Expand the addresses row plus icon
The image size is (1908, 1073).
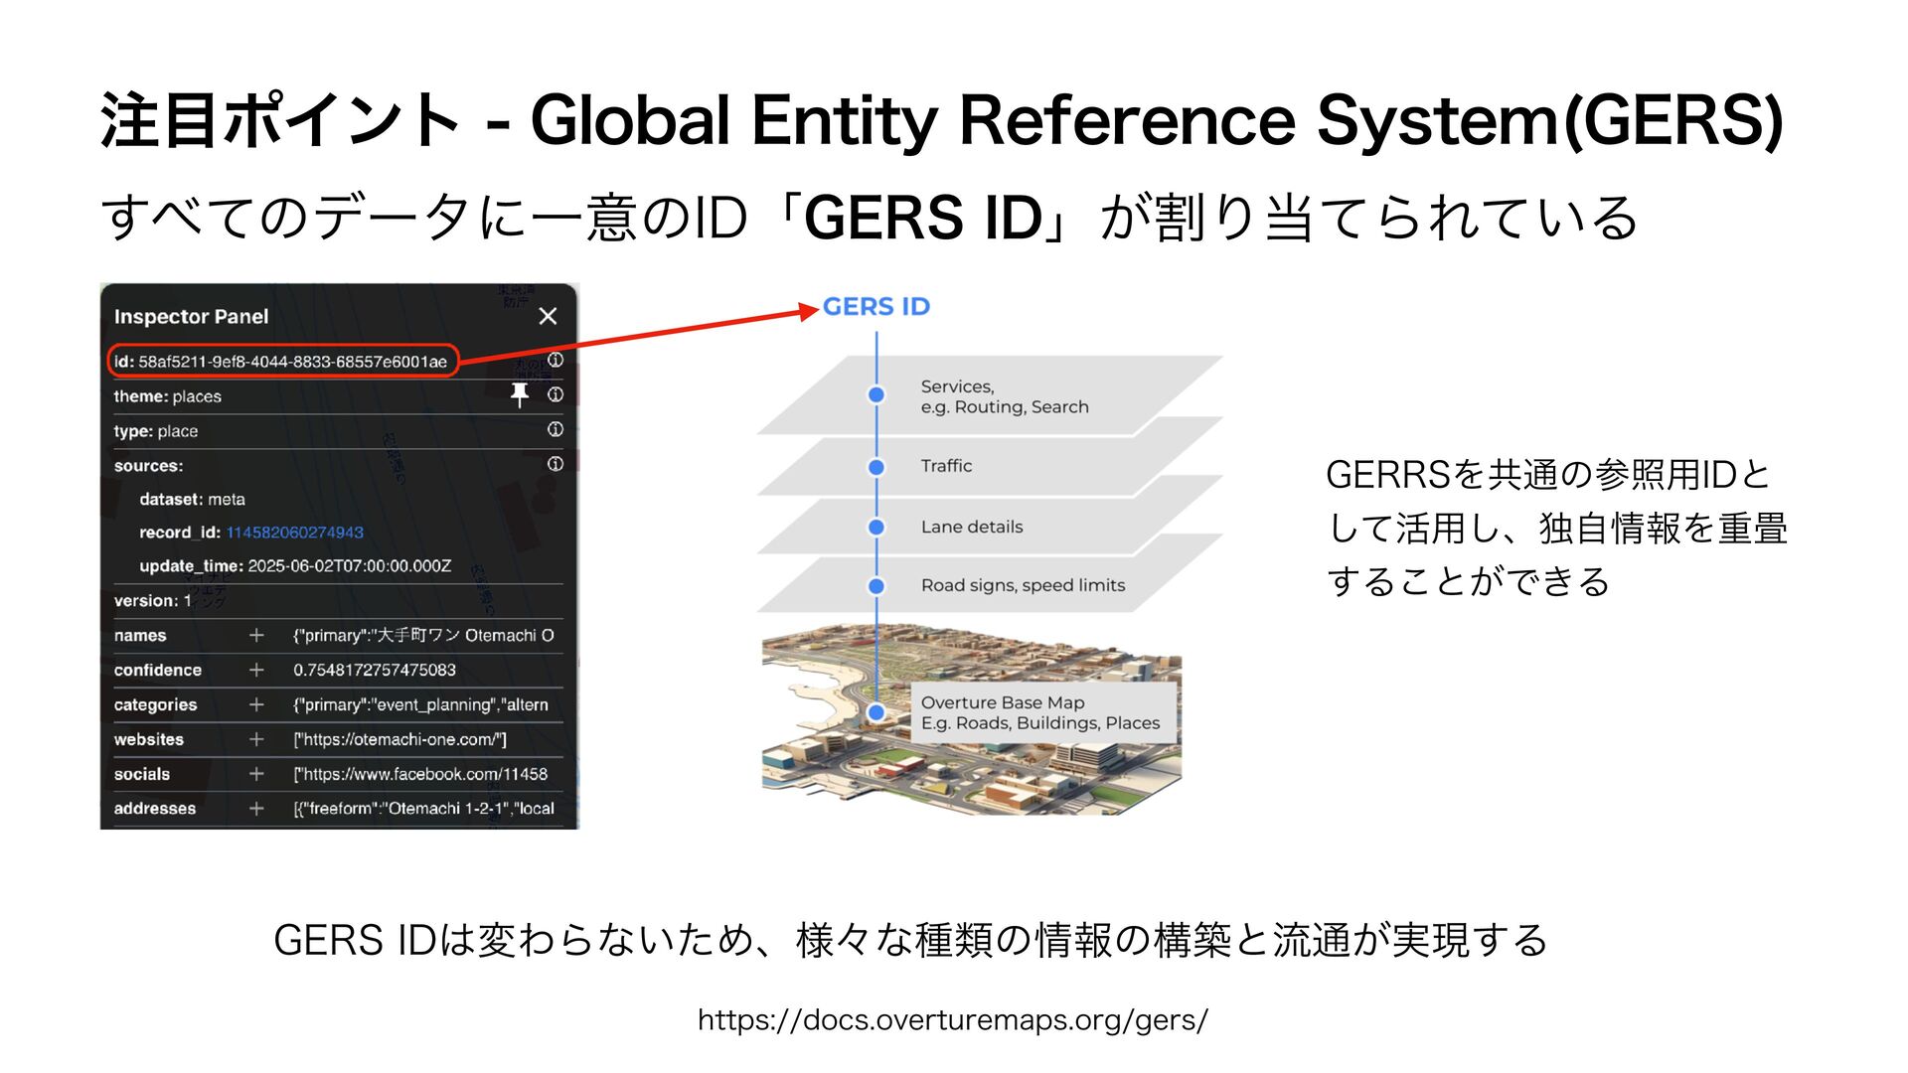[256, 809]
